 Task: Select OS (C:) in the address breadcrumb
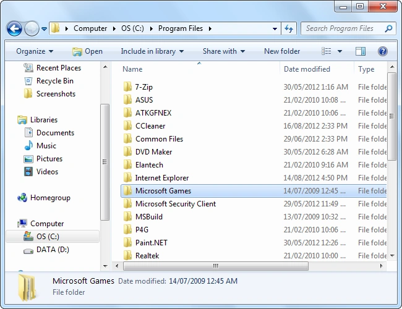click(132, 28)
